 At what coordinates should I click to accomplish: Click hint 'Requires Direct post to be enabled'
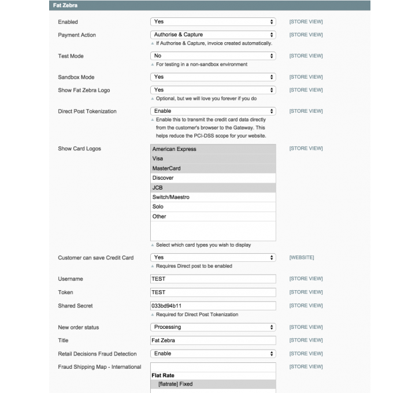(194, 266)
